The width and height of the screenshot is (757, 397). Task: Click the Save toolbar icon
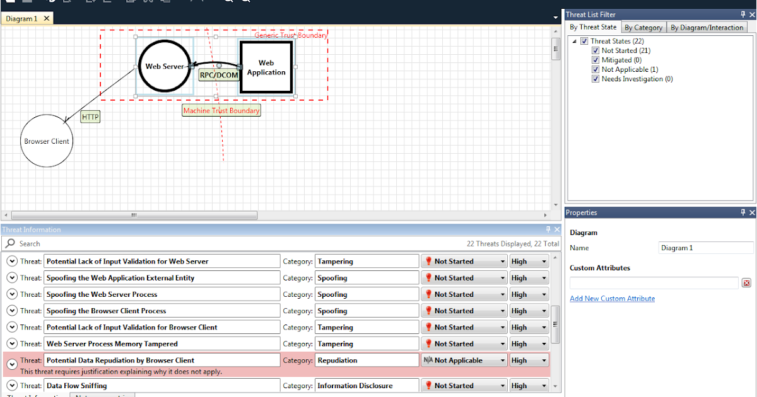pos(26,3)
